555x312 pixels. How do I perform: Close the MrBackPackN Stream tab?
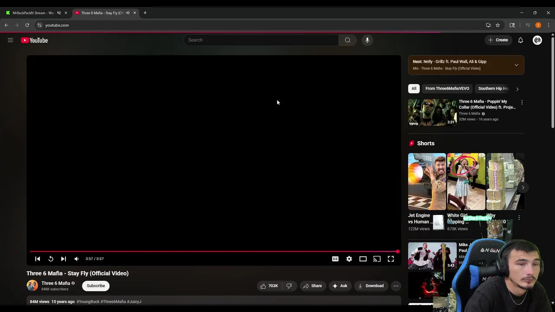(x=66, y=13)
